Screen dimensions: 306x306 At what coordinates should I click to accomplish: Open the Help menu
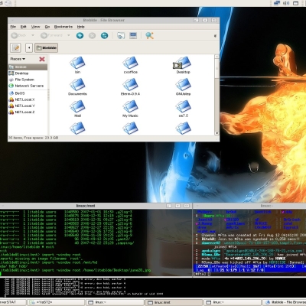[80, 27]
